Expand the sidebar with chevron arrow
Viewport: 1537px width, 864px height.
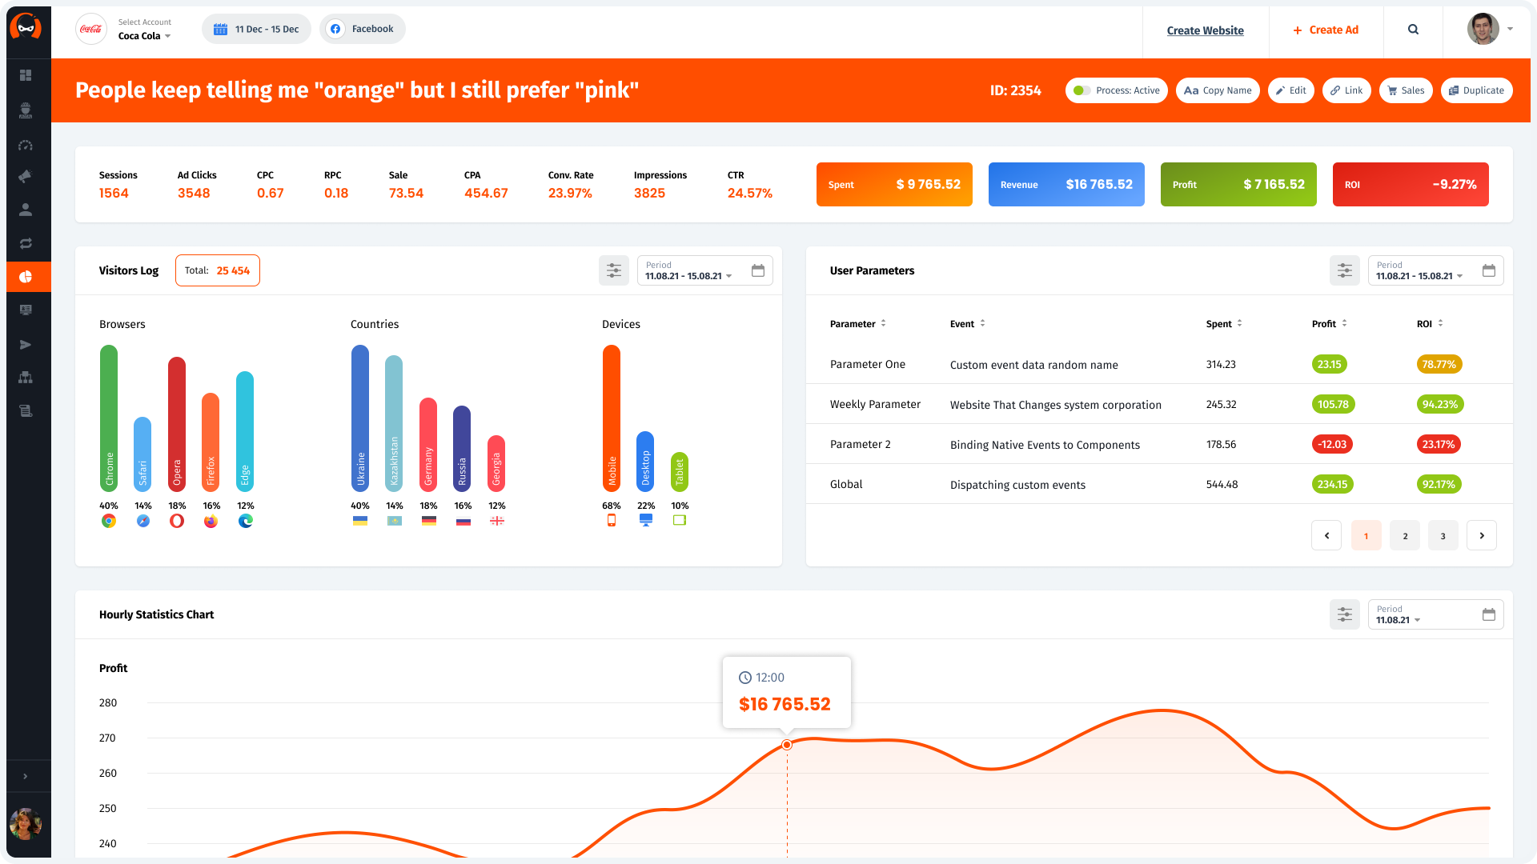click(26, 776)
